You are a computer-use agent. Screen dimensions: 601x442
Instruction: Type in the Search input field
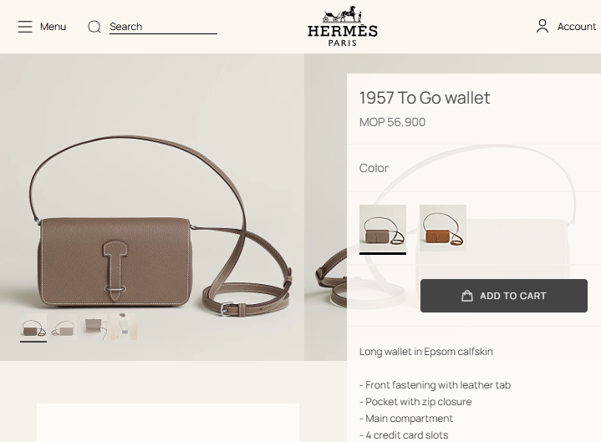pyautogui.click(x=163, y=27)
